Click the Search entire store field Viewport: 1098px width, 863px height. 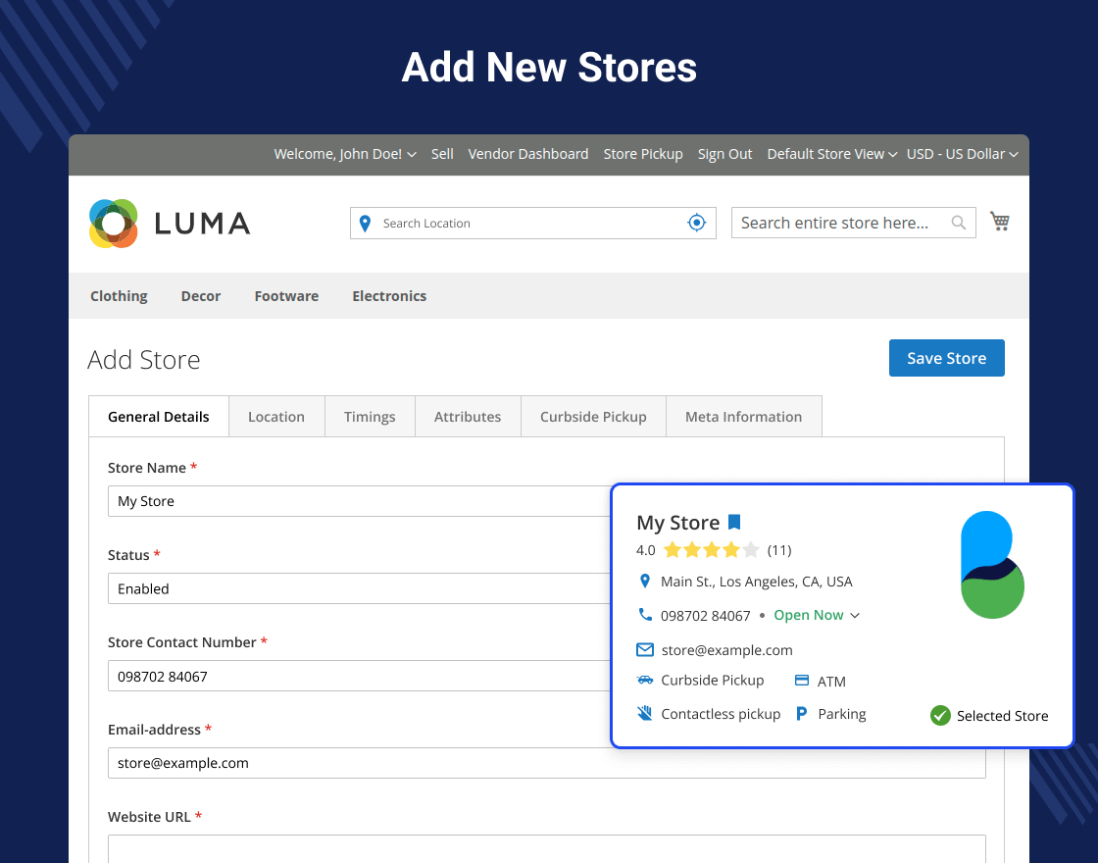pyautogui.click(x=854, y=223)
